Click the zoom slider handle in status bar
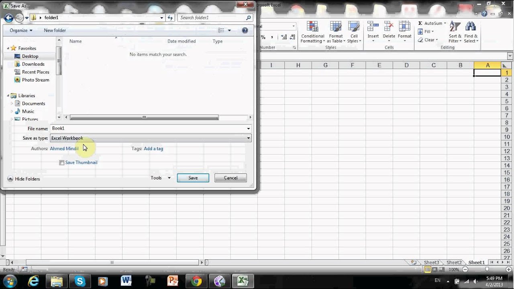The height and width of the screenshot is (289, 514). tap(487, 269)
